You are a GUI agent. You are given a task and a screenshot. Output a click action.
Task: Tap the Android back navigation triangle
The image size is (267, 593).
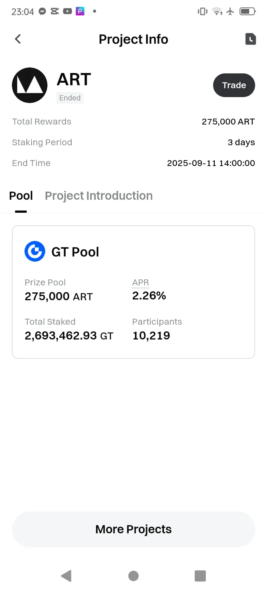pyautogui.click(x=66, y=576)
